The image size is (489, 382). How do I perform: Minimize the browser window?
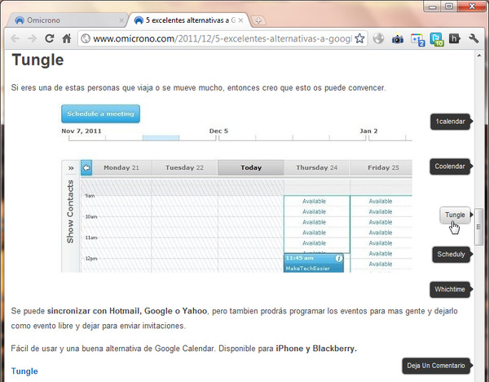[x=433, y=7]
